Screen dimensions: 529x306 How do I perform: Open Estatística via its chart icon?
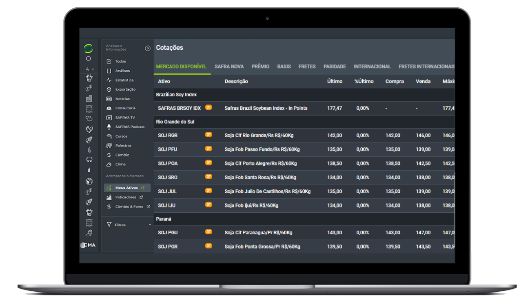108,80
